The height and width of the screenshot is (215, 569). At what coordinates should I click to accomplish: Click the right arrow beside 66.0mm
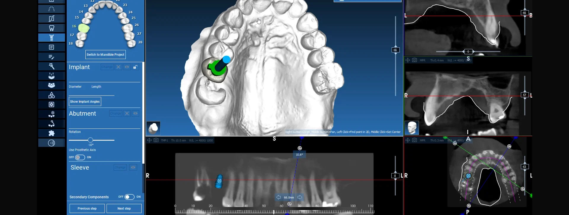click(x=300, y=197)
